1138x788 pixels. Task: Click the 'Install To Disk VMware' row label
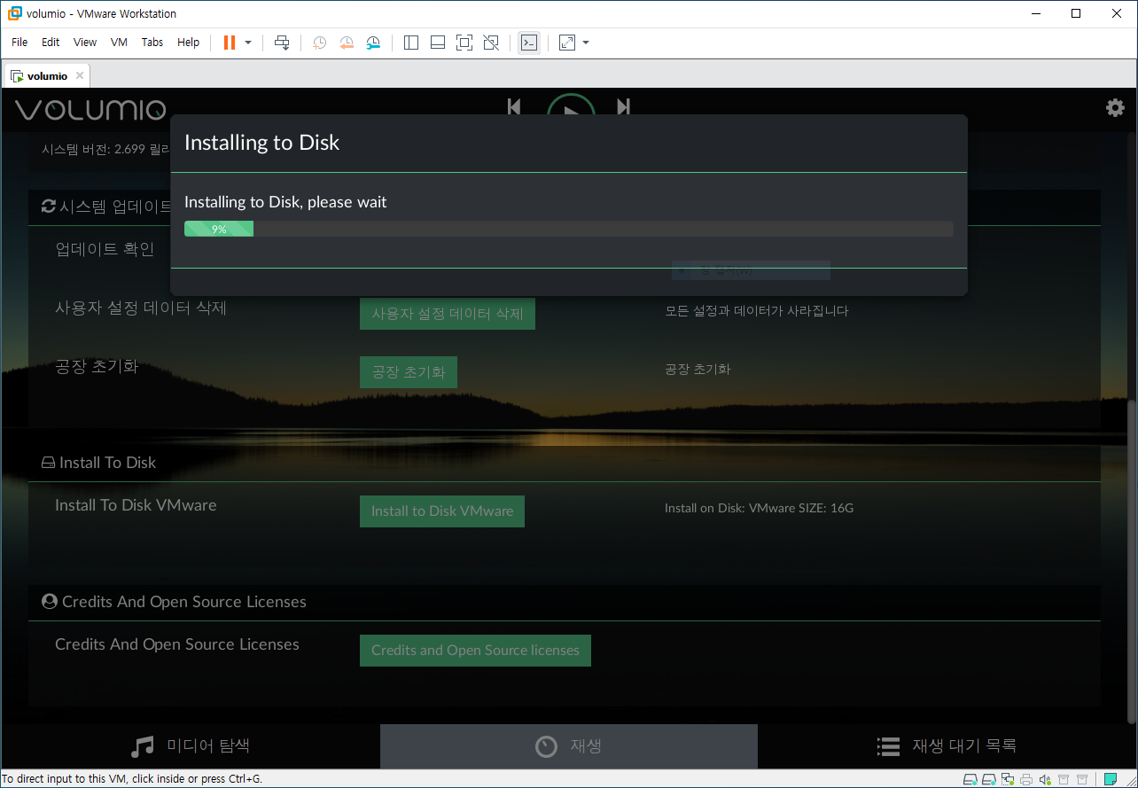coord(136,505)
